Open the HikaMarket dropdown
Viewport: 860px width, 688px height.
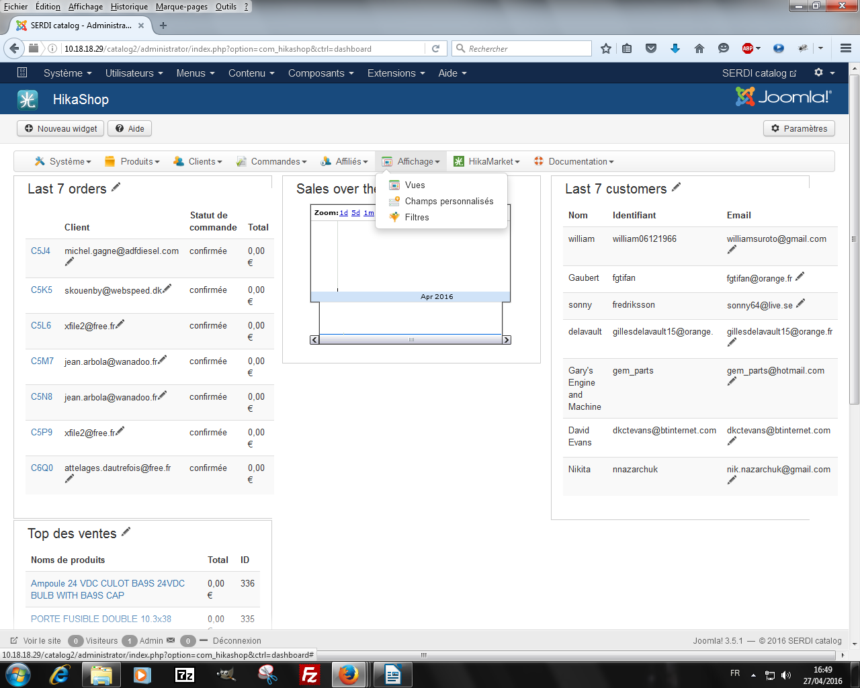(x=487, y=161)
